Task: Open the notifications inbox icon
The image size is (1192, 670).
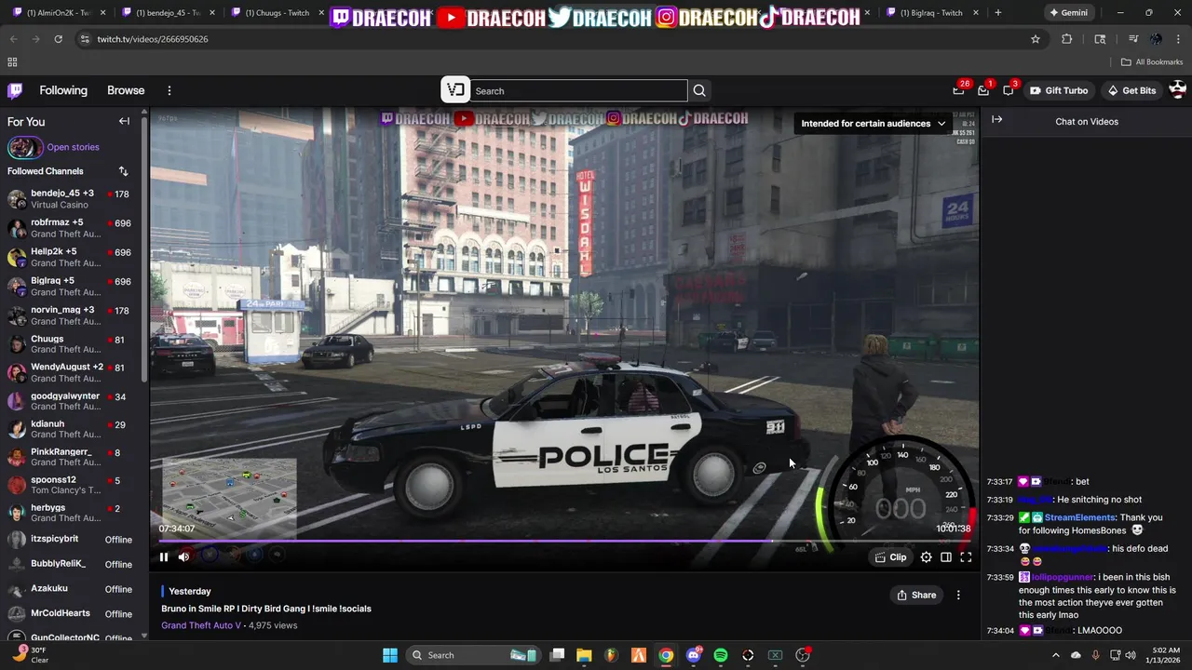Action: pyautogui.click(x=983, y=90)
